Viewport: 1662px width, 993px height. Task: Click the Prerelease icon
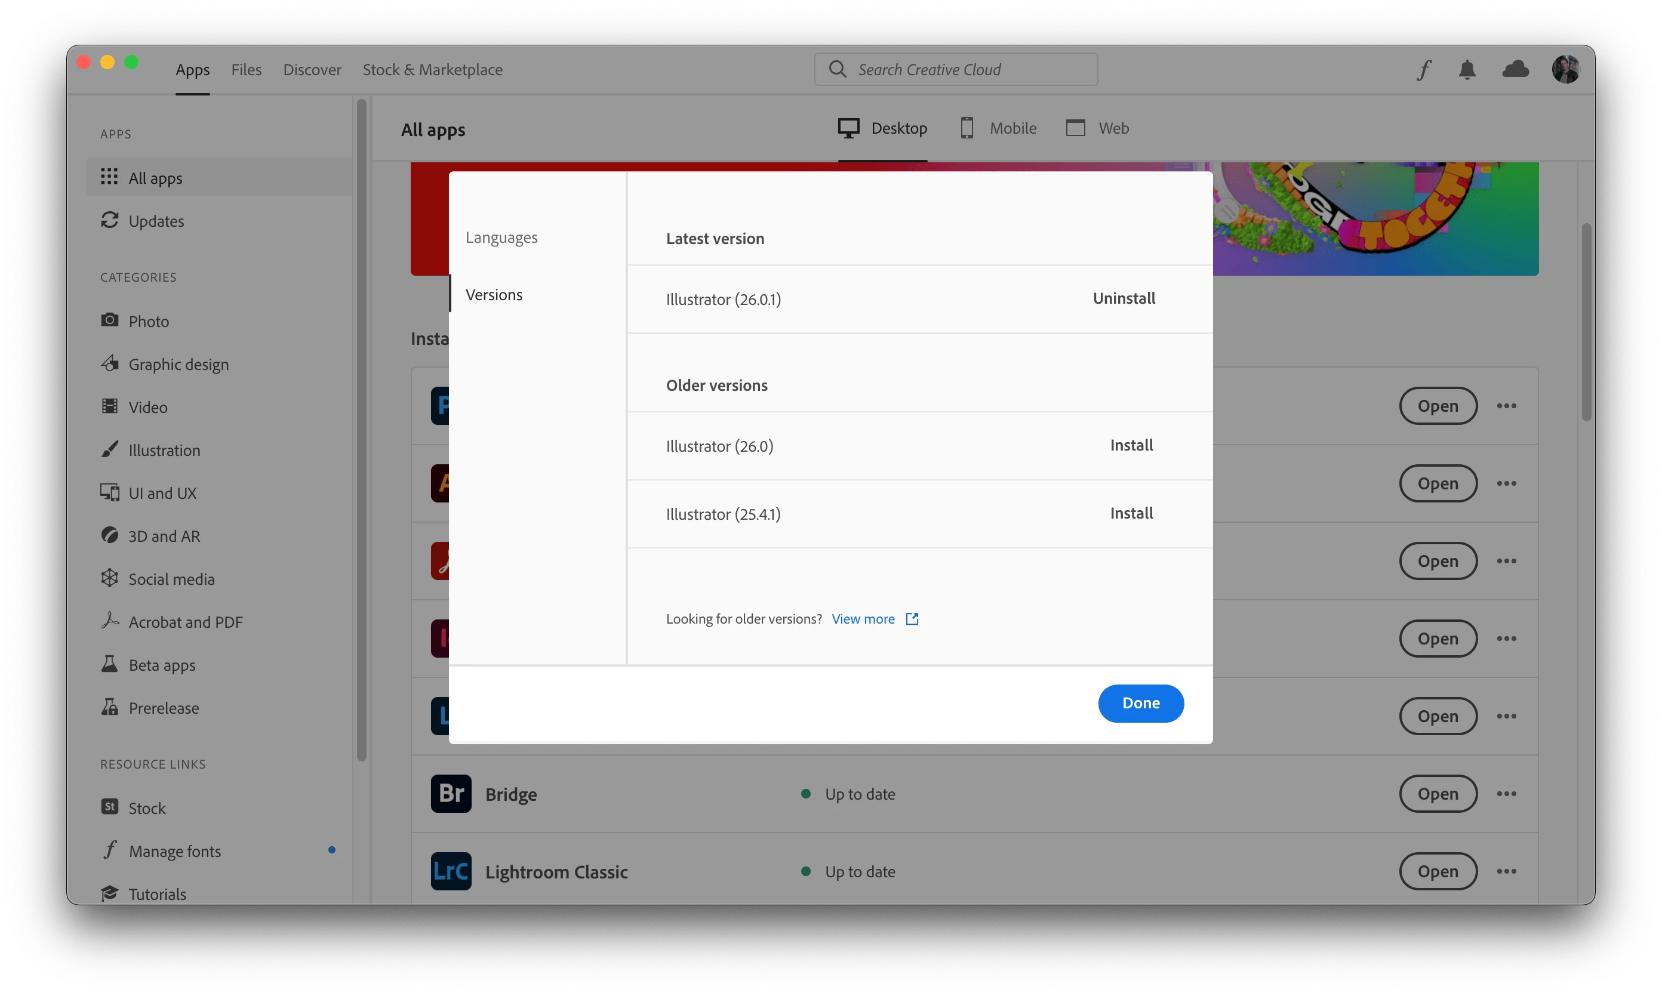point(109,707)
